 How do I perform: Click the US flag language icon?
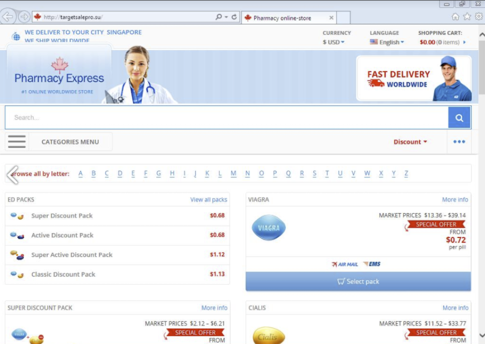pos(373,42)
